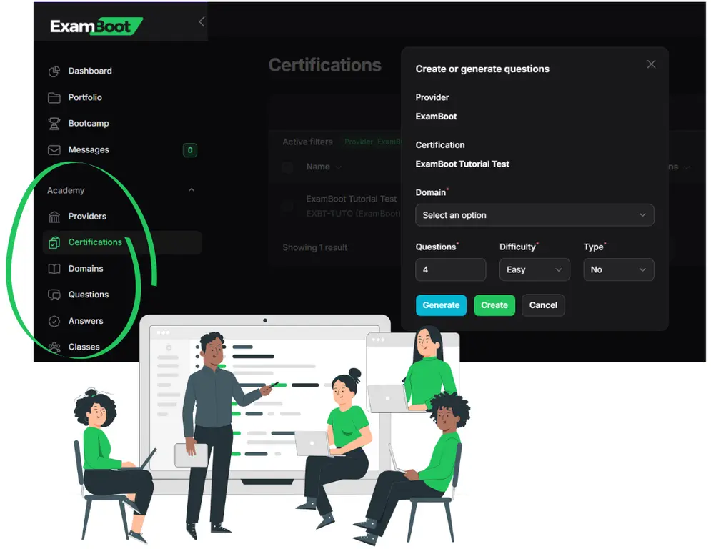Image resolution: width=711 pixels, height=549 pixels.
Task: Click the Portfolio folder icon
Action: (x=54, y=97)
